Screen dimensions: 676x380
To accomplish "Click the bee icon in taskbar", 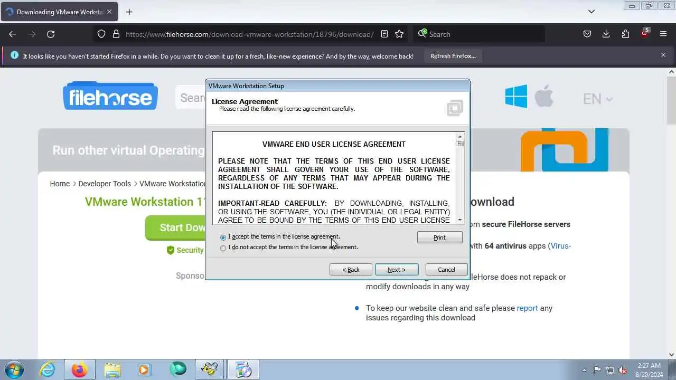I will [x=210, y=369].
